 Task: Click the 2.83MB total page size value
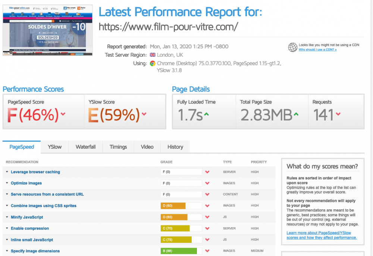coord(266,115)
